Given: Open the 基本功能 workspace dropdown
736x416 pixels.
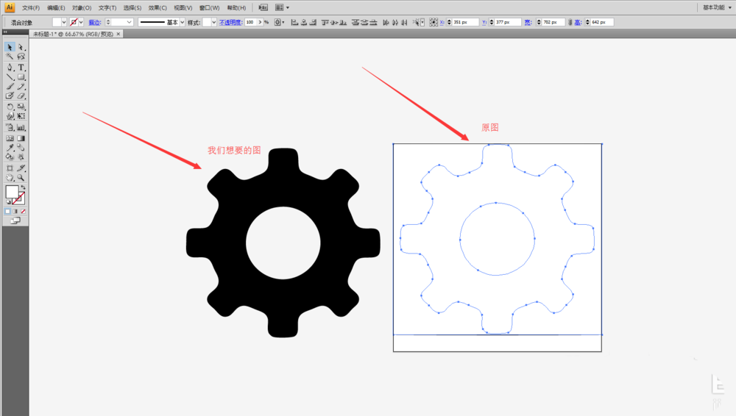Looking at the screenshot, I should [712, 7].
